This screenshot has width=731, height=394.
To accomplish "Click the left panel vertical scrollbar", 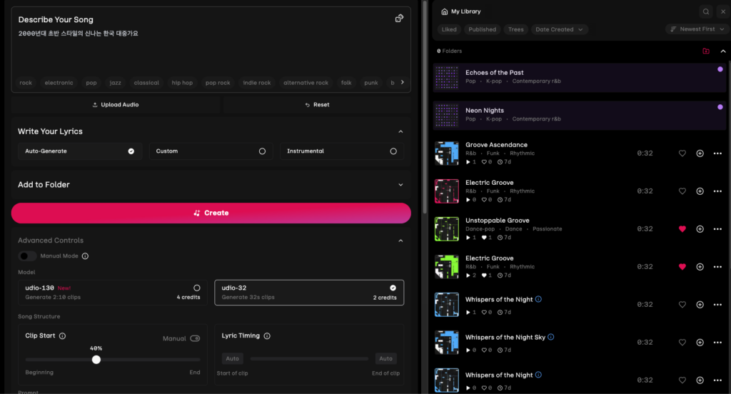I will tap(425, 107).
